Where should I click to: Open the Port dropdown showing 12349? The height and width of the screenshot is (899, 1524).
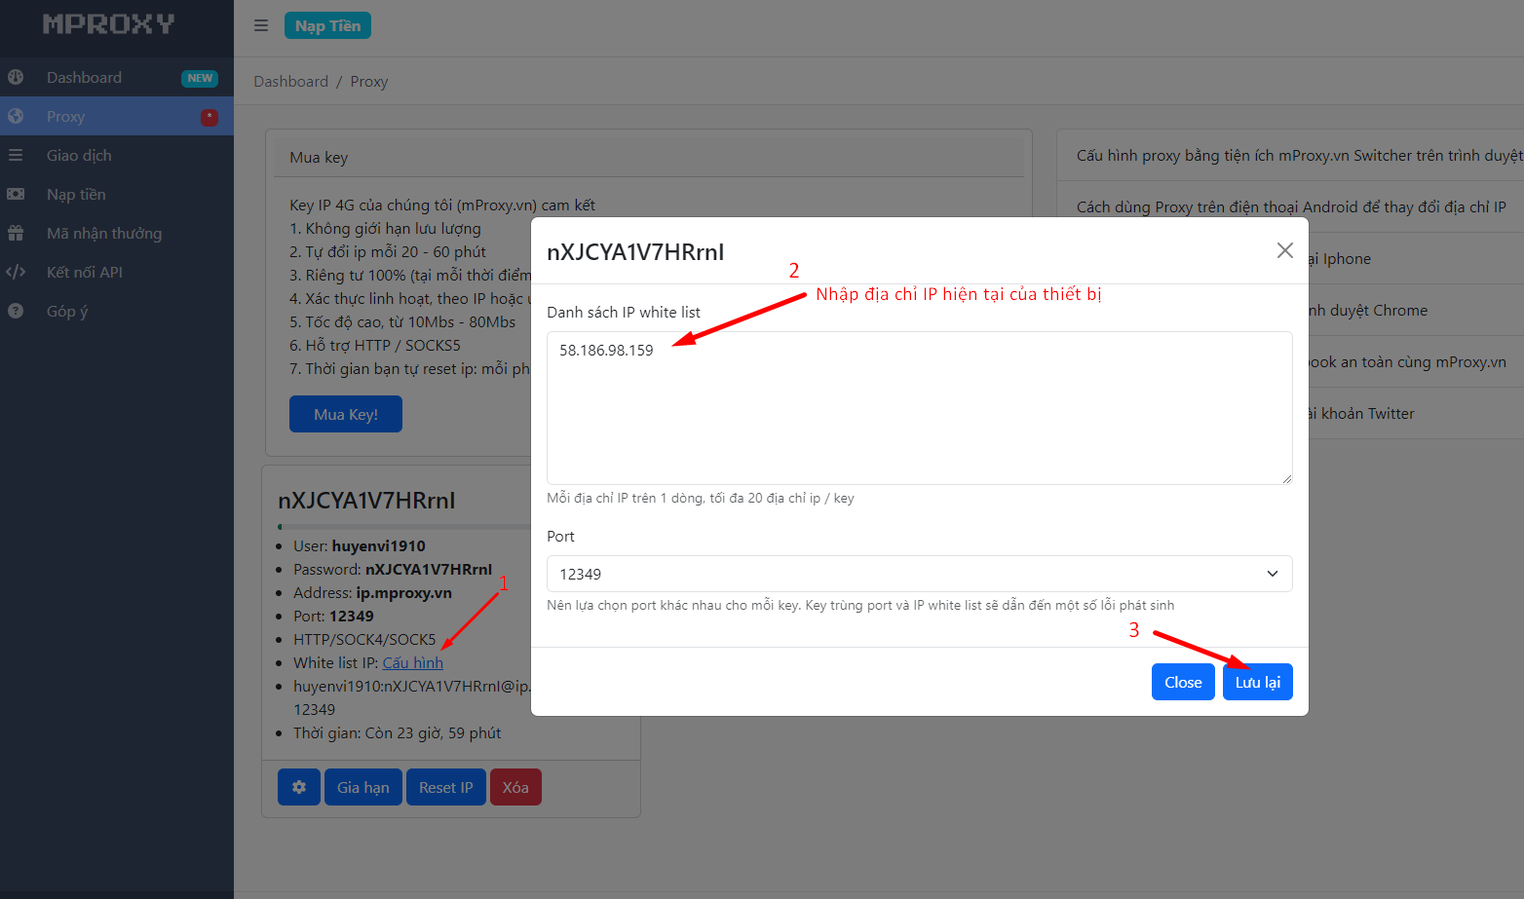[x=919, y=574]
